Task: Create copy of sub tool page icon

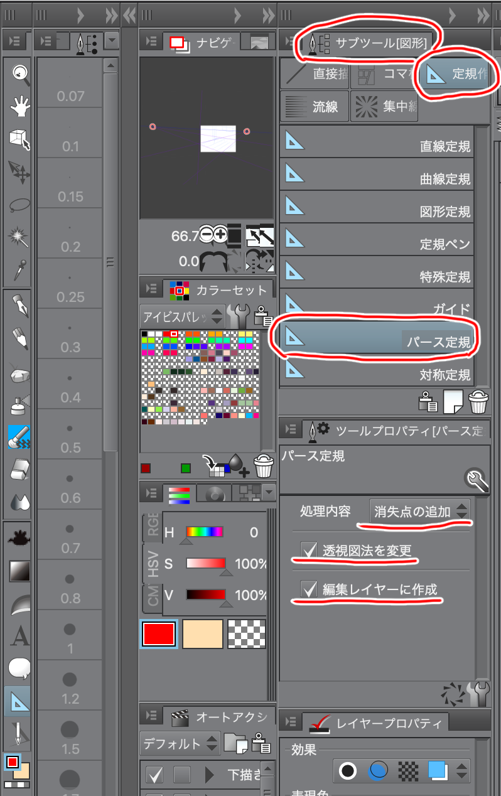Action: point(453,402)
